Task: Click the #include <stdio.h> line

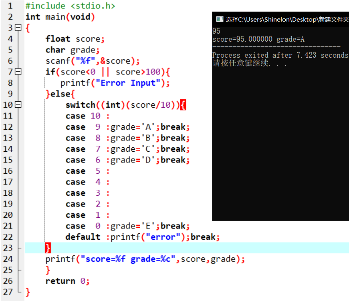Action: 71,6
